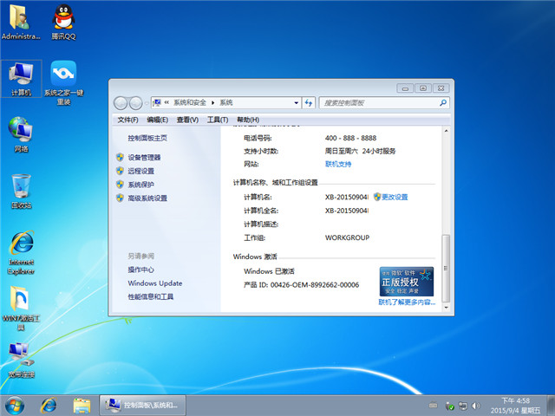Open the recent pages dropdown beside navigation arrows
The width and height of the screenshot is (555, 416).
click(147, 103)
